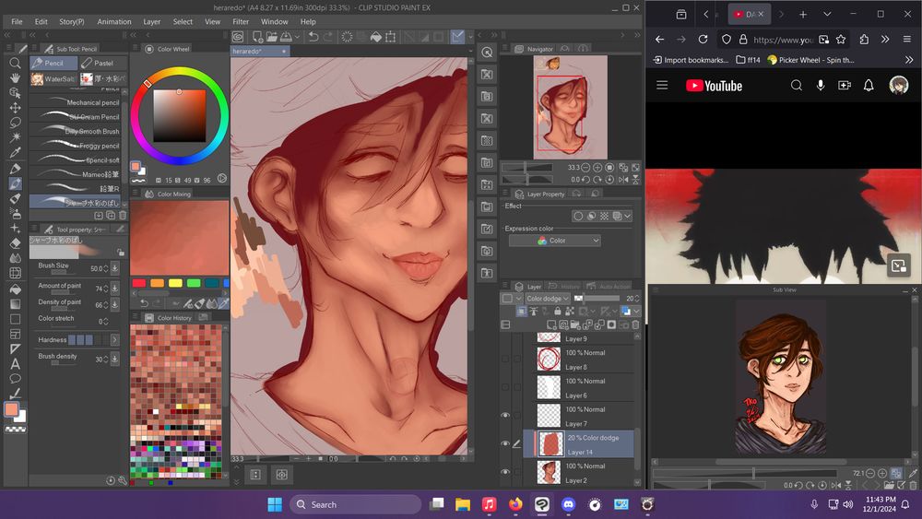922x519 pixels.
Task: Select the Auto select magic wand tool
Action: tap(16, 137)
